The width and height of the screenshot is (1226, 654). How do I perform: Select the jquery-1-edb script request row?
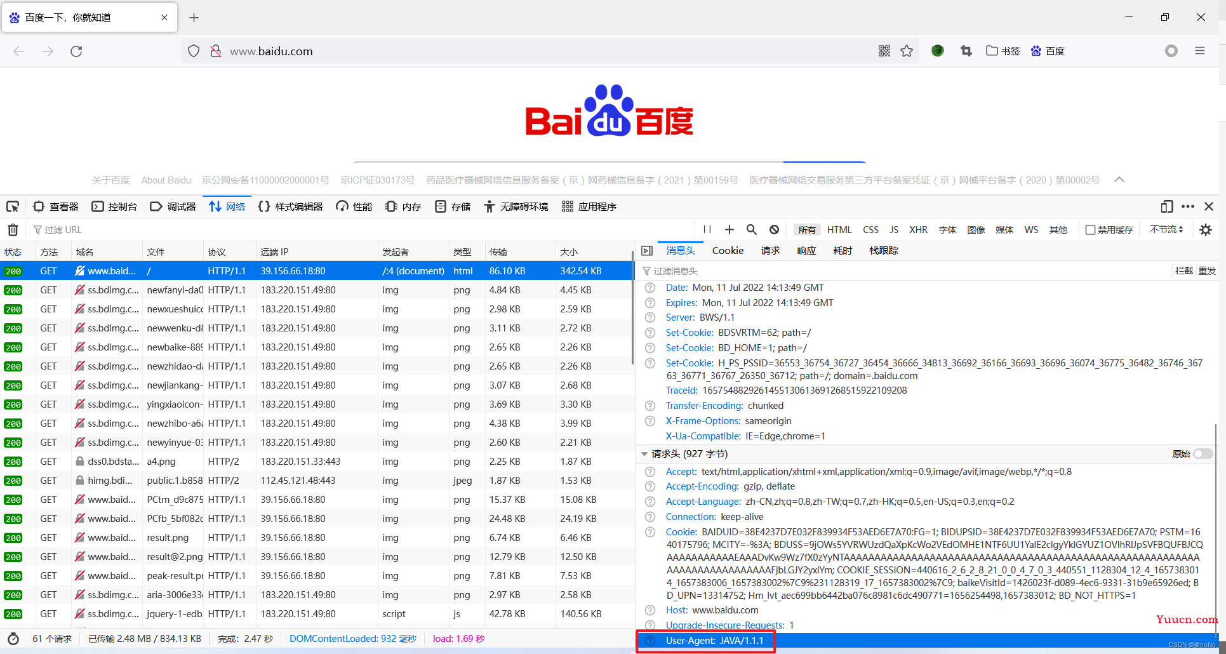317,614
